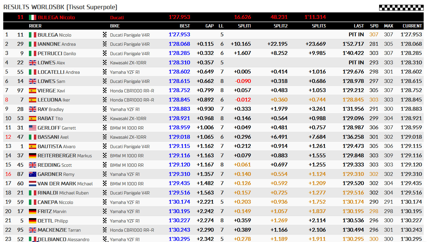434x242 pixels.
Task: Click the SPLIT1 column header
Action: click(244, 26)
